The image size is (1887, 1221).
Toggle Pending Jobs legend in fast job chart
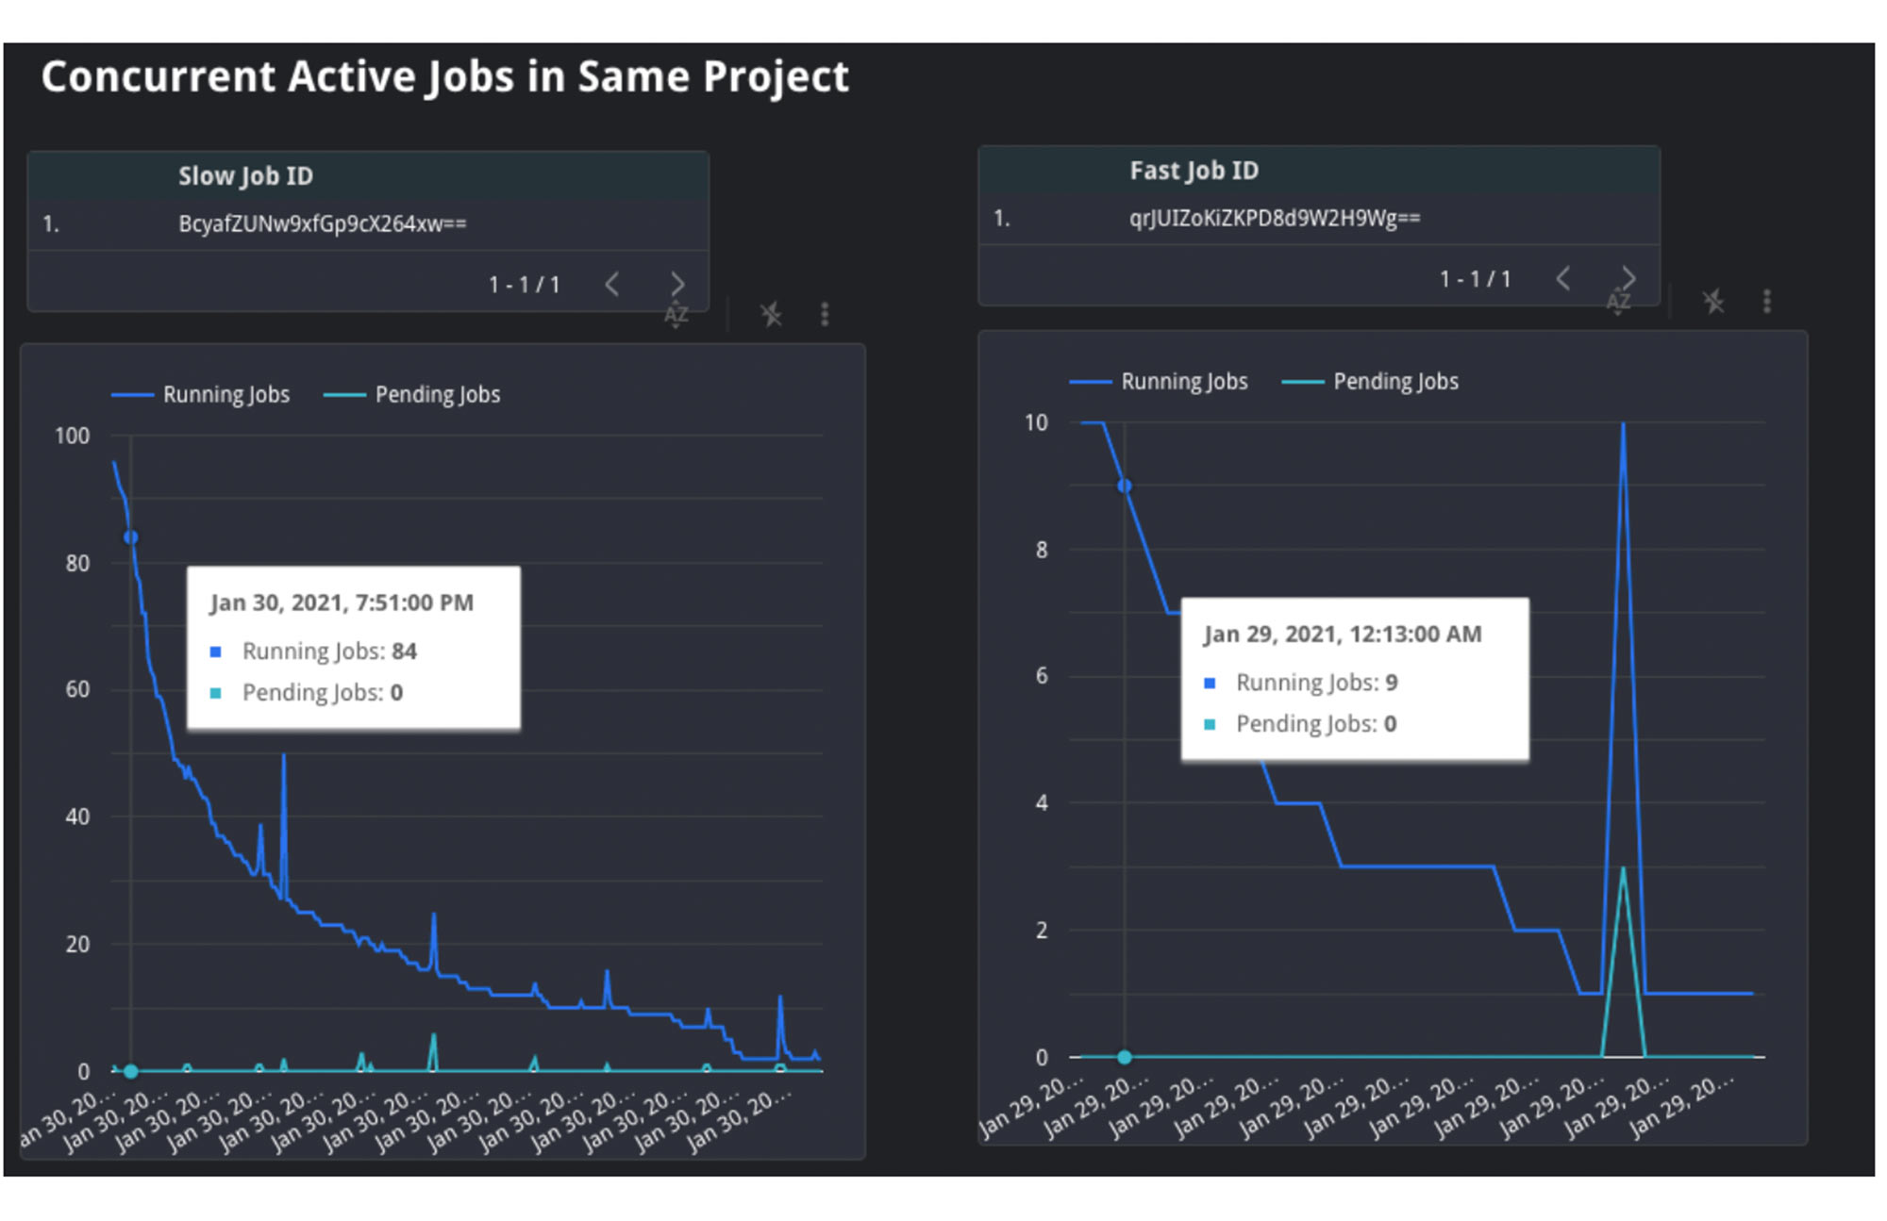point(1371,381)
